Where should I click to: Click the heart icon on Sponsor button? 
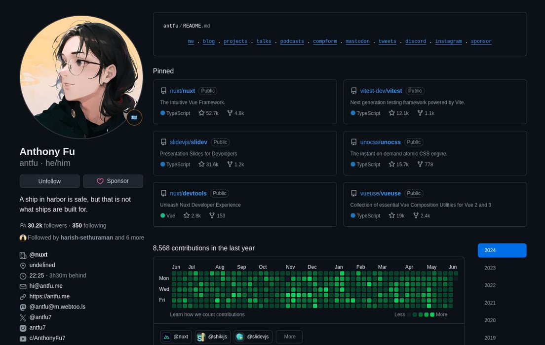click(100, 181)
